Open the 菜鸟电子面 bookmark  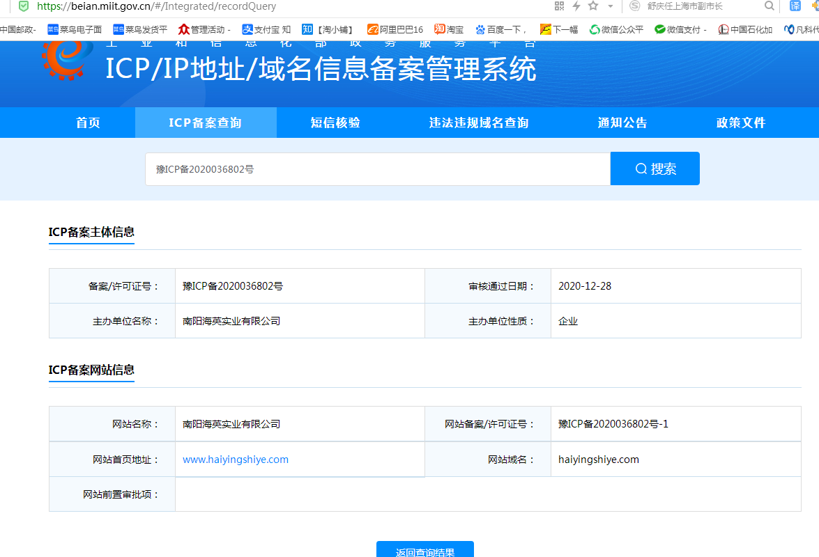[74, 30]
